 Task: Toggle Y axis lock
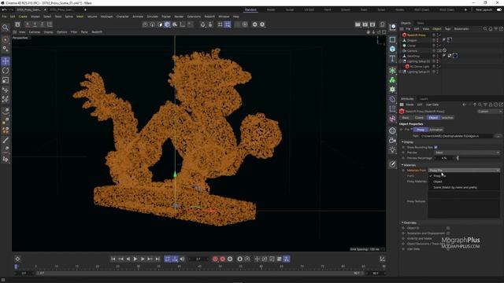click(x=35, y=24)
